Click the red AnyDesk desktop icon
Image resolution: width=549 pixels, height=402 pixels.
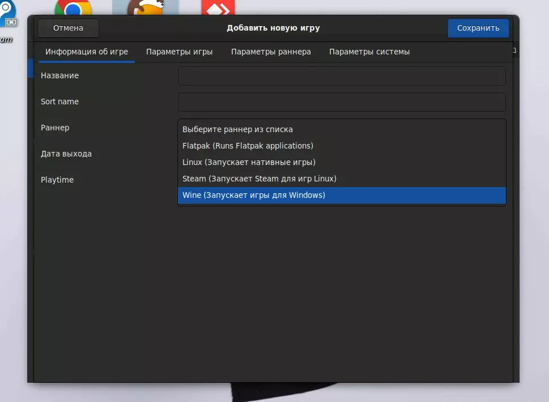tap(218, 7)
